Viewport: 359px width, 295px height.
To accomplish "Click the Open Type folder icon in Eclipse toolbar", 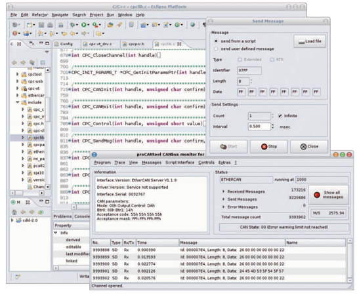I will coord(110,24).
